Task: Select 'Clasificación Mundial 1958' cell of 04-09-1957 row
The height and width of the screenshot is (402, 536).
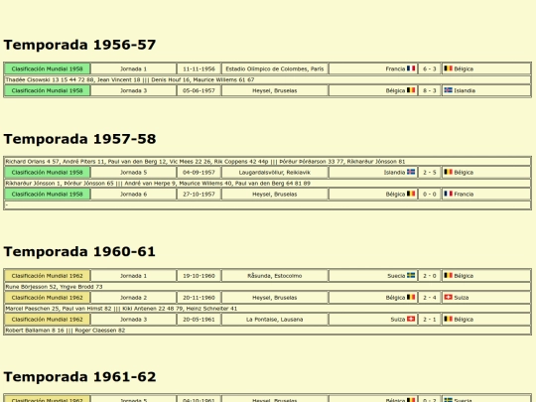Action: click(x=48, y=173)
